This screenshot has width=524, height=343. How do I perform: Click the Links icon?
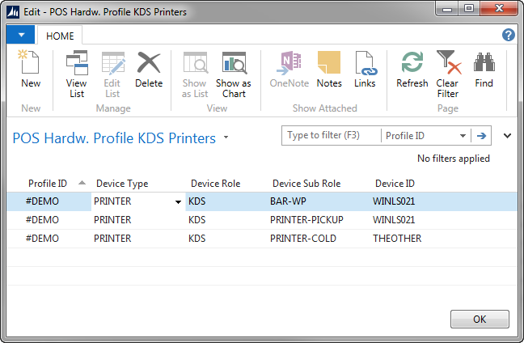365,70
